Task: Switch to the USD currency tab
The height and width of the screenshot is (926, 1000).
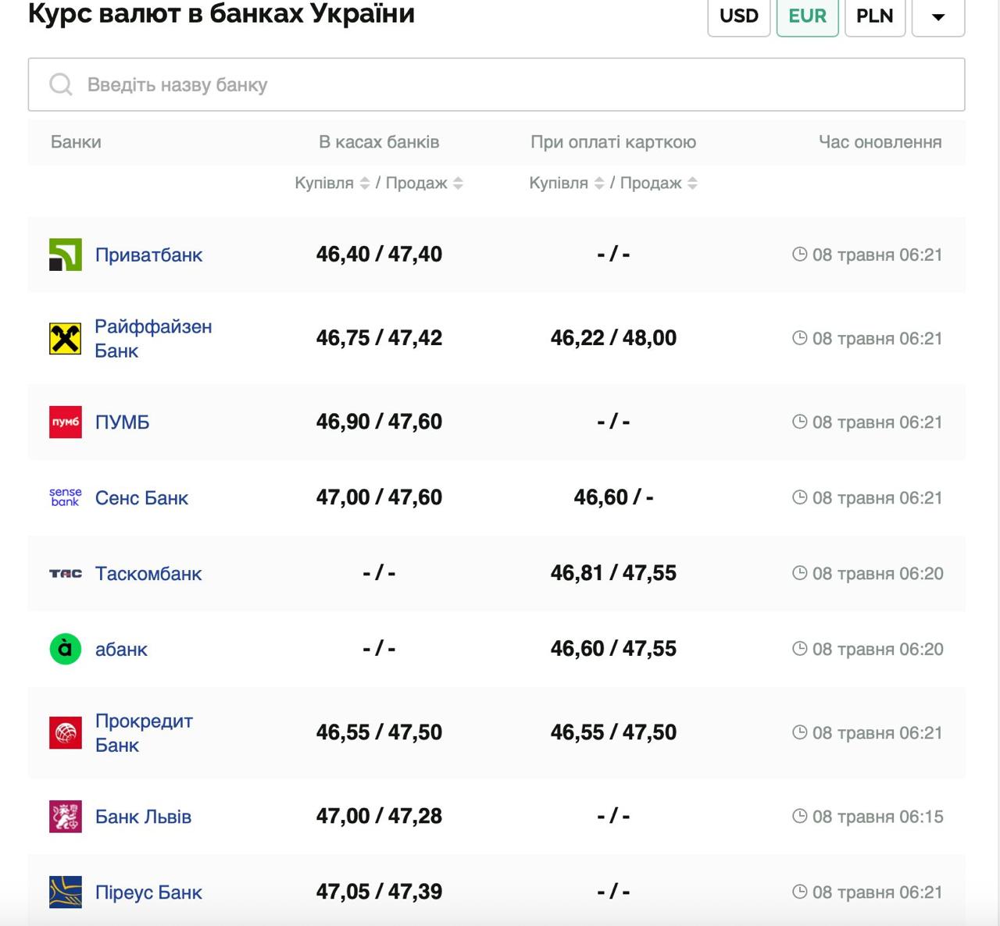Action: tap(739, 16)
